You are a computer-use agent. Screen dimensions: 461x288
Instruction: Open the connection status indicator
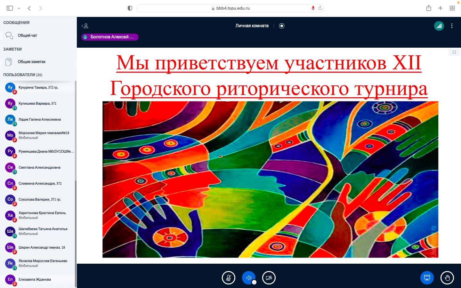click(439, 26)
